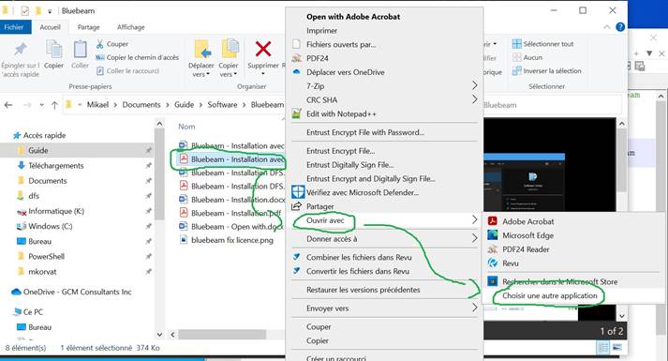
Task: Click the file list horizontal scrollbar
Action: pos(222,335)
